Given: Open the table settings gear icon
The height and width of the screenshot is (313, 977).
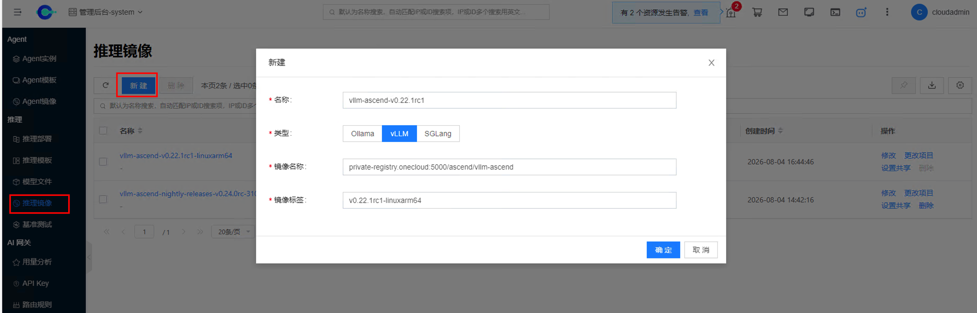Looking at the screenshot, I should click(959, 86).
